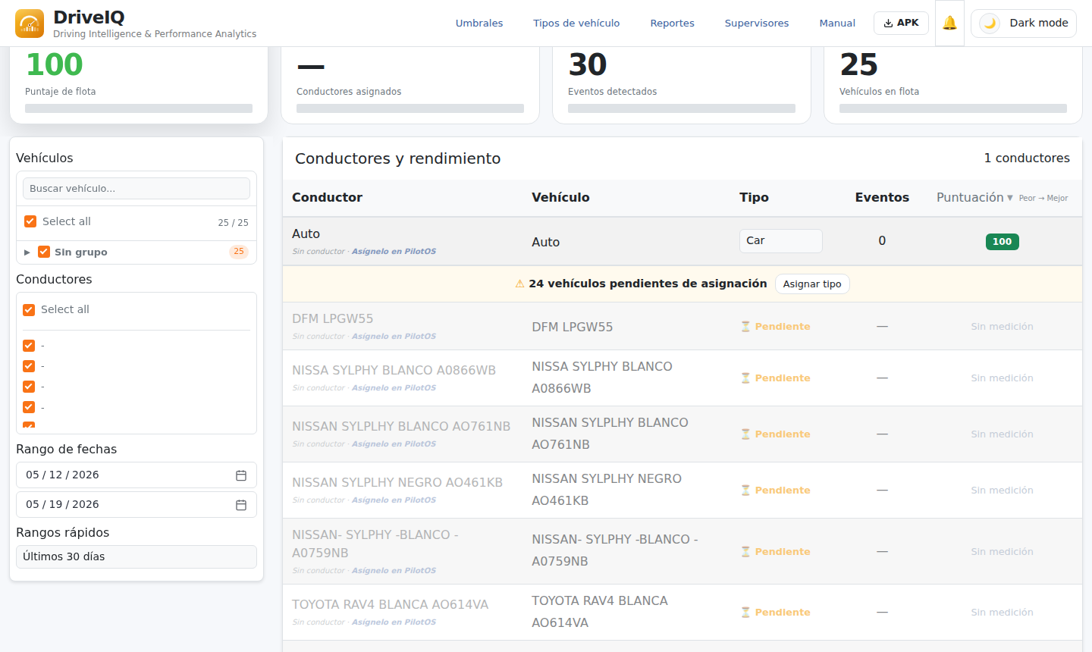Click the 25 count badge on Sin grupo
Image resolution: width=1092 pixels, height=652 pixels.
click(239, 252)
